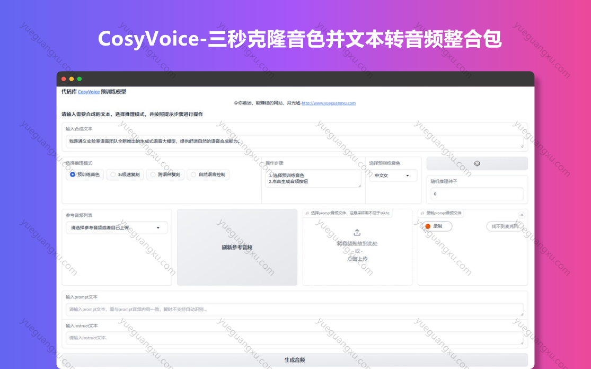The height and width of the screenshot is (369, 591).
Task: Select the 跨语种复刻 radio option
Action: tap(165, 174)
